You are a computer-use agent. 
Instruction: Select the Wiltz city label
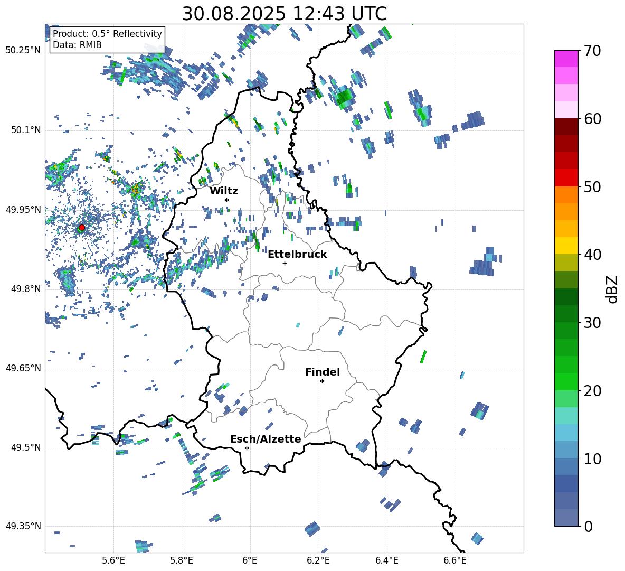(224, 191)
